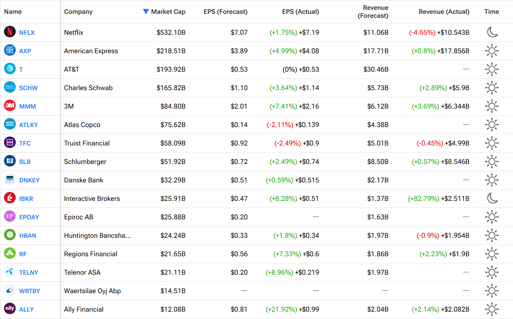The height and width of the screenshot is (319, 513).
Task: Click the sun time icon for Schlumberger
Action: click(x=492, y=161)
